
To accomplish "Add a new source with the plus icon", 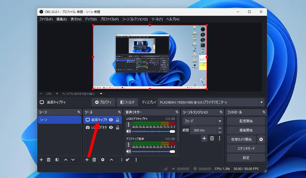I will click(87, 160).
